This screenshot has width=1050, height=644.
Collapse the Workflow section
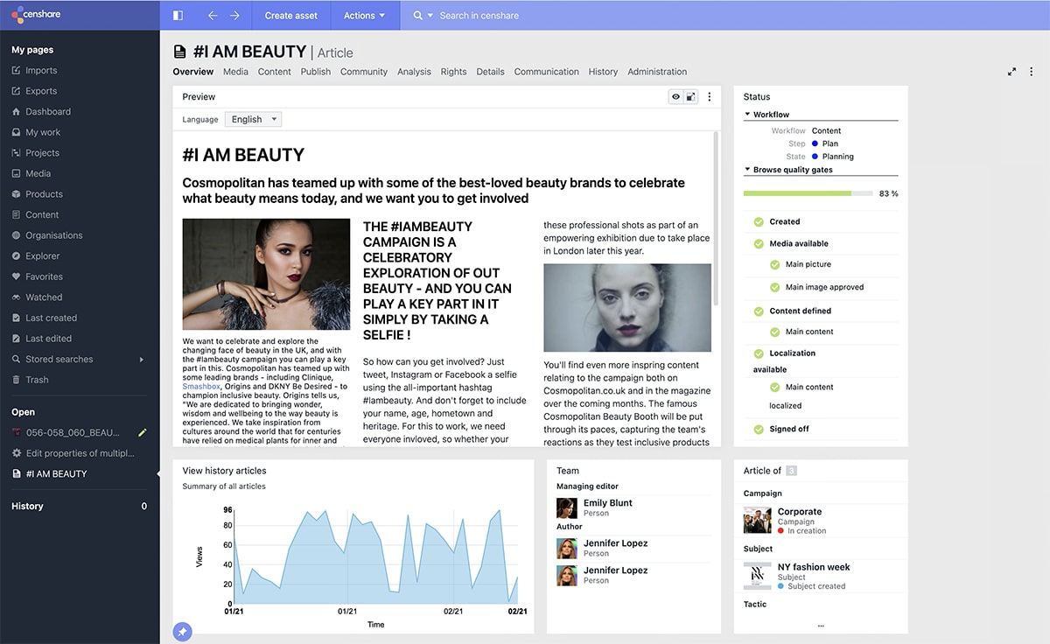pos(747,115)
